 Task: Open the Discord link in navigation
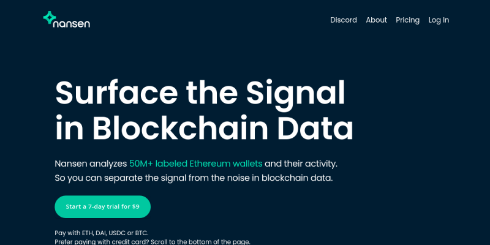344,20
